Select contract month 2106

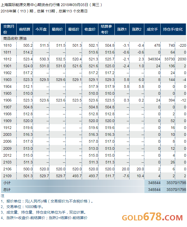pos(7,169)
